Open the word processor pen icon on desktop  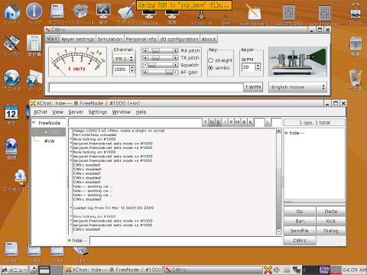(11, 43)
